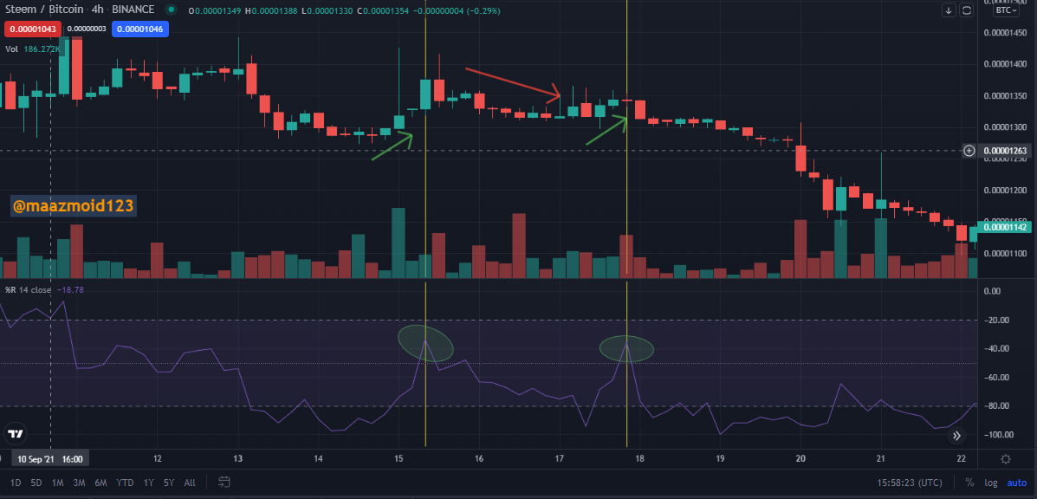Click the scroll-to-latest-bar double arrow button

coord(957,436)
